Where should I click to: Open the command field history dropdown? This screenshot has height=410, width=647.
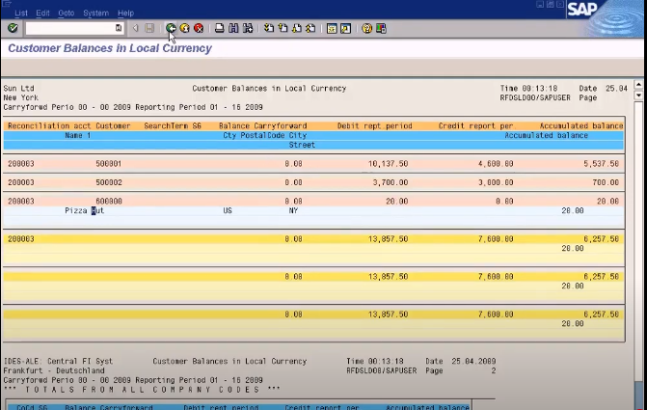pyautogui.click(x=119, y=28)
